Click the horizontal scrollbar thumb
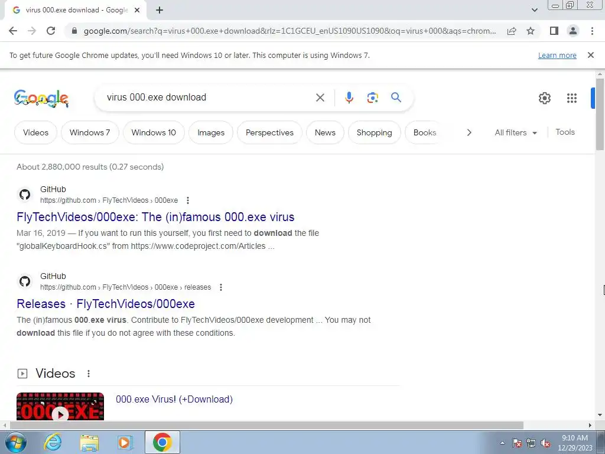605x454 pixels. 266,426
